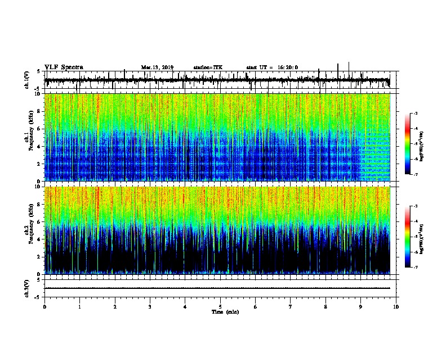Click the flat ch.3 voltage trace line
The width and height of the screenshot is (446, 344).
click(x=217, y=288)
